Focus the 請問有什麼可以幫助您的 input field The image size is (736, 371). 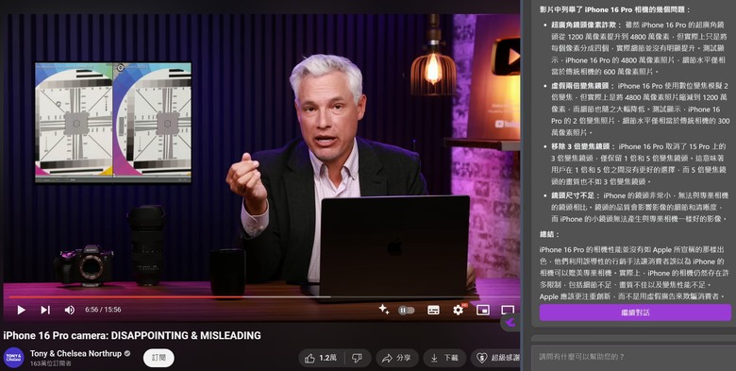tap(633, 357)
